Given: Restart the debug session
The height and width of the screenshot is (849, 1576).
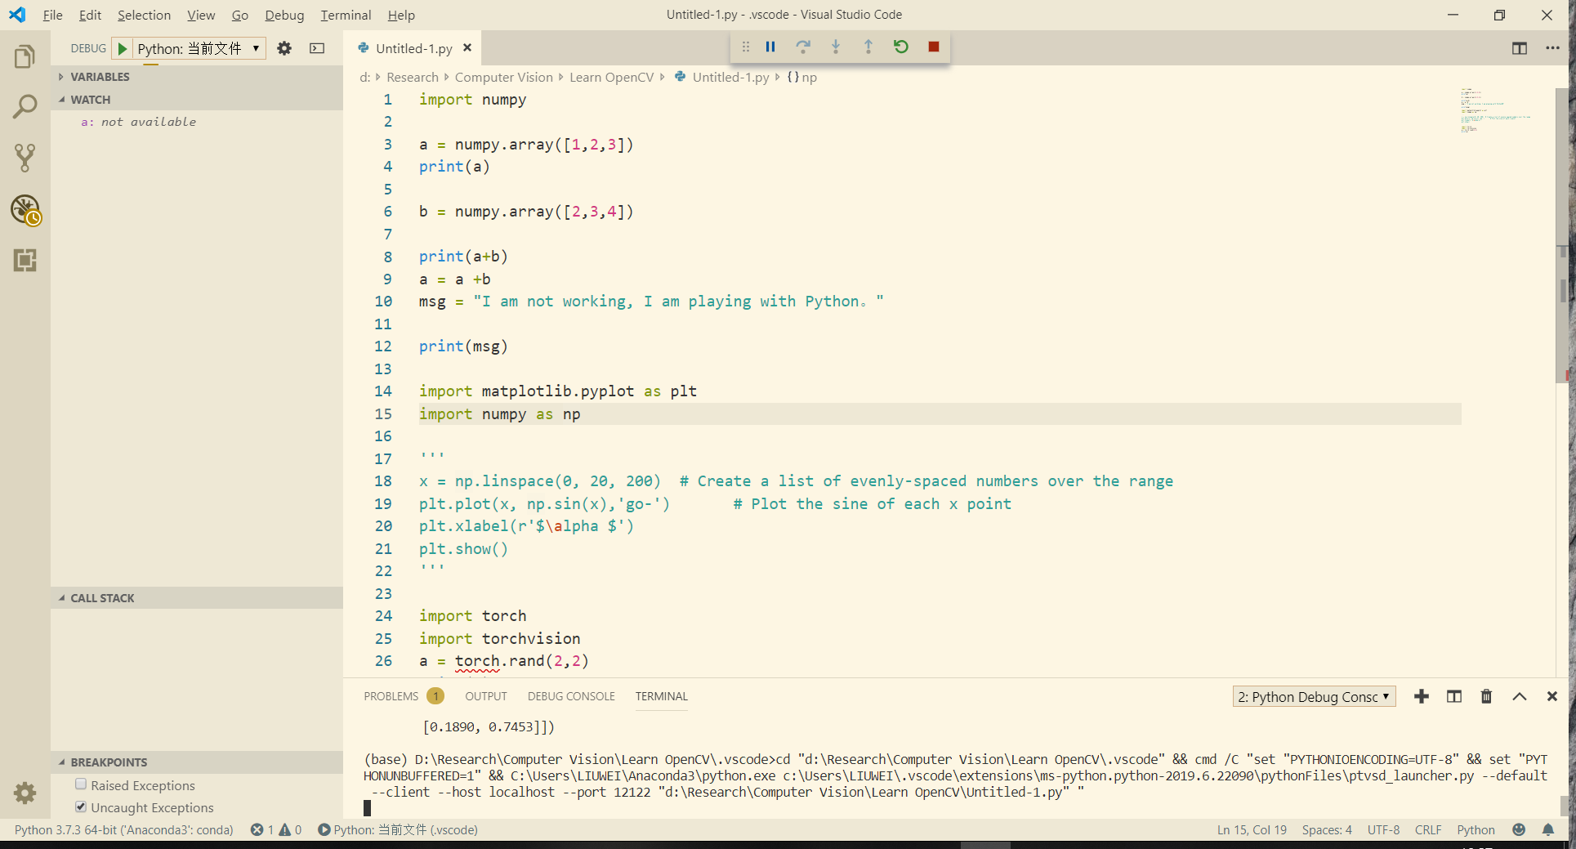Looking at the screenshot, I should [x=900, y=47].
